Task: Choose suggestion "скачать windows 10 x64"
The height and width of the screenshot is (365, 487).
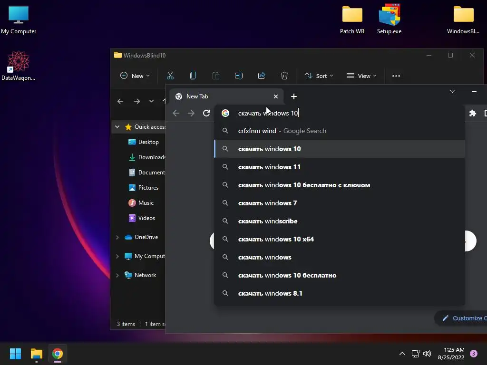Action: point(340,240)
